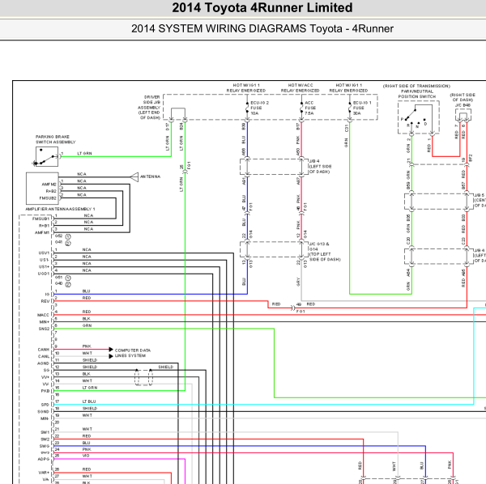This screenshot has width=486, height=484.
Task: Click the CANL pin label
Action: click(x=44, y=356)
